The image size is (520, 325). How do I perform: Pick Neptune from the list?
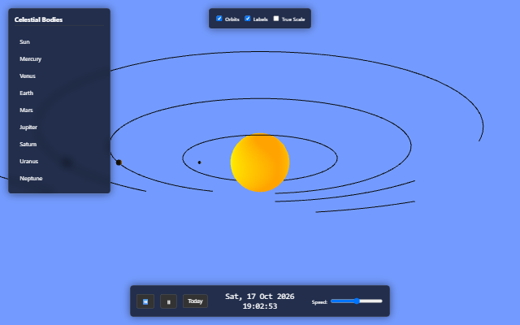[x=59, y=179]
